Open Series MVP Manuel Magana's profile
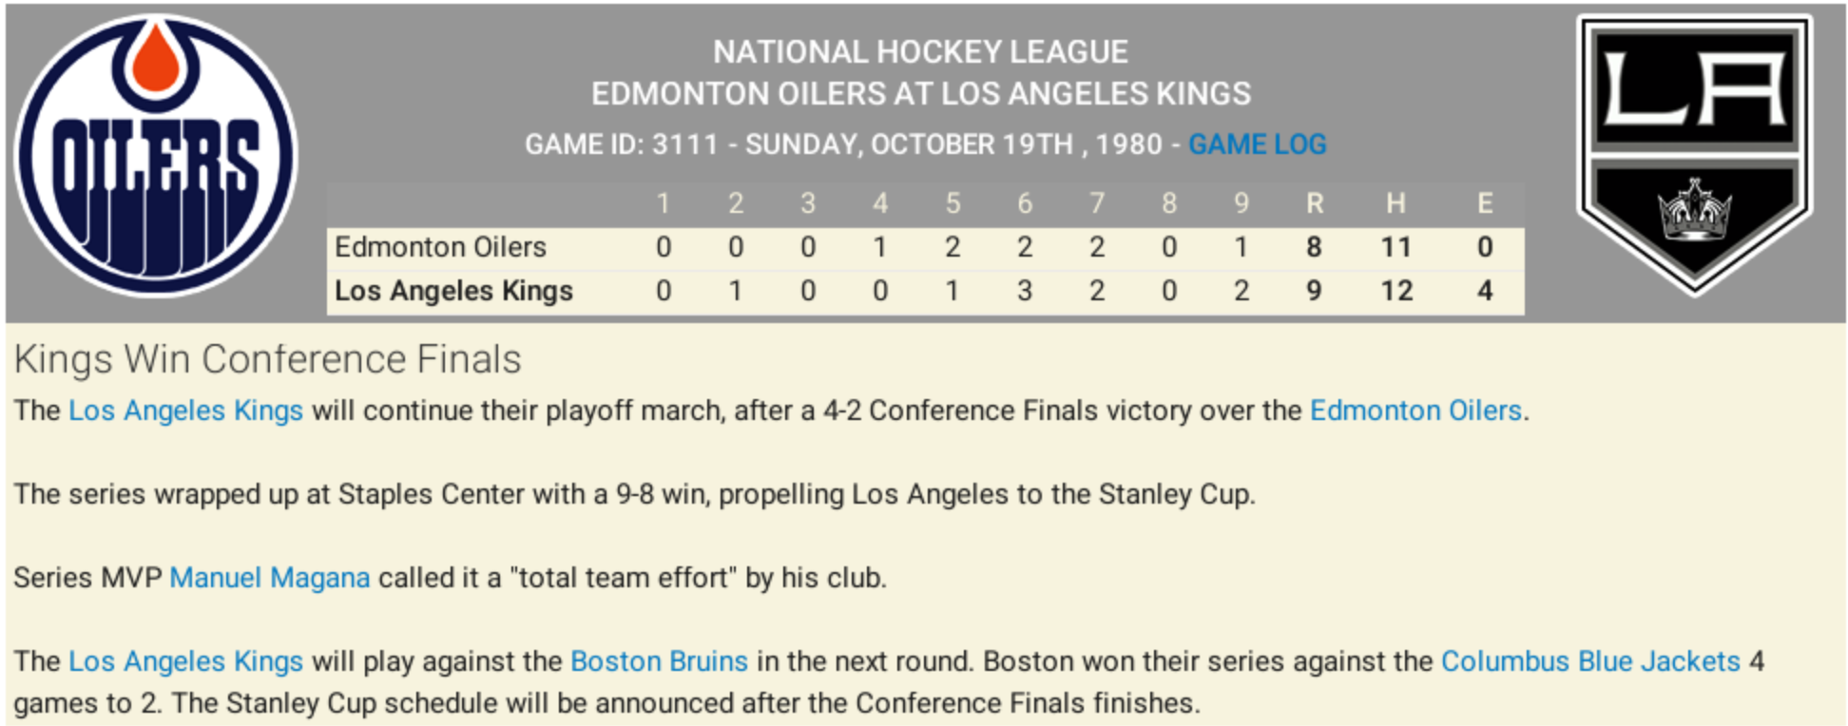 tap(269, 578)
